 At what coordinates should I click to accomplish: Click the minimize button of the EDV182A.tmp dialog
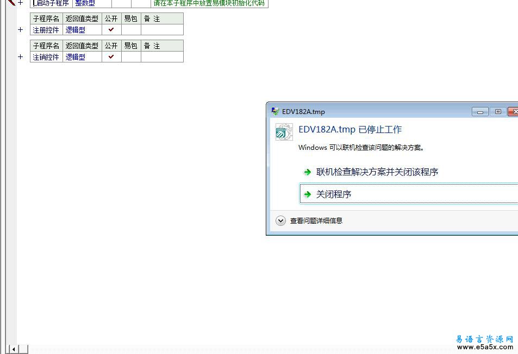(479, 111)
